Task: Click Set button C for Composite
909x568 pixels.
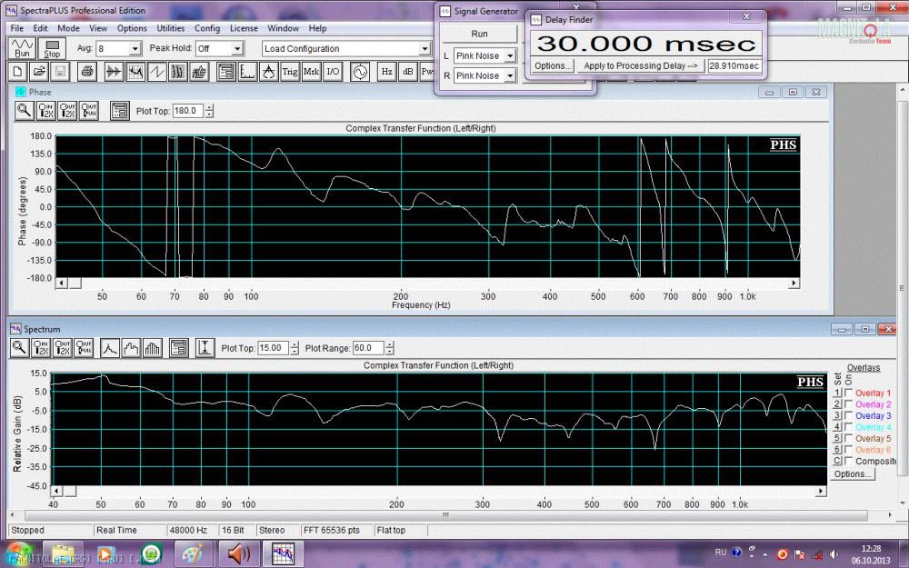Action: (837, 461)
